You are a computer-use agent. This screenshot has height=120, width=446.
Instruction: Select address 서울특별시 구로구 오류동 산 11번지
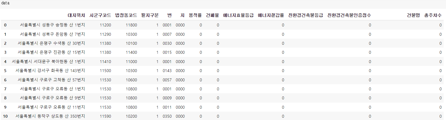[x=51, y=107]
